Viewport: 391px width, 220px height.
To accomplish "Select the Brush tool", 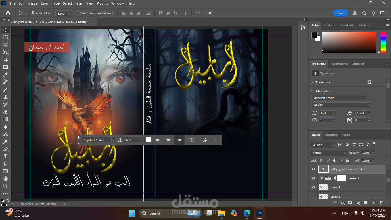I will [5, 89].
